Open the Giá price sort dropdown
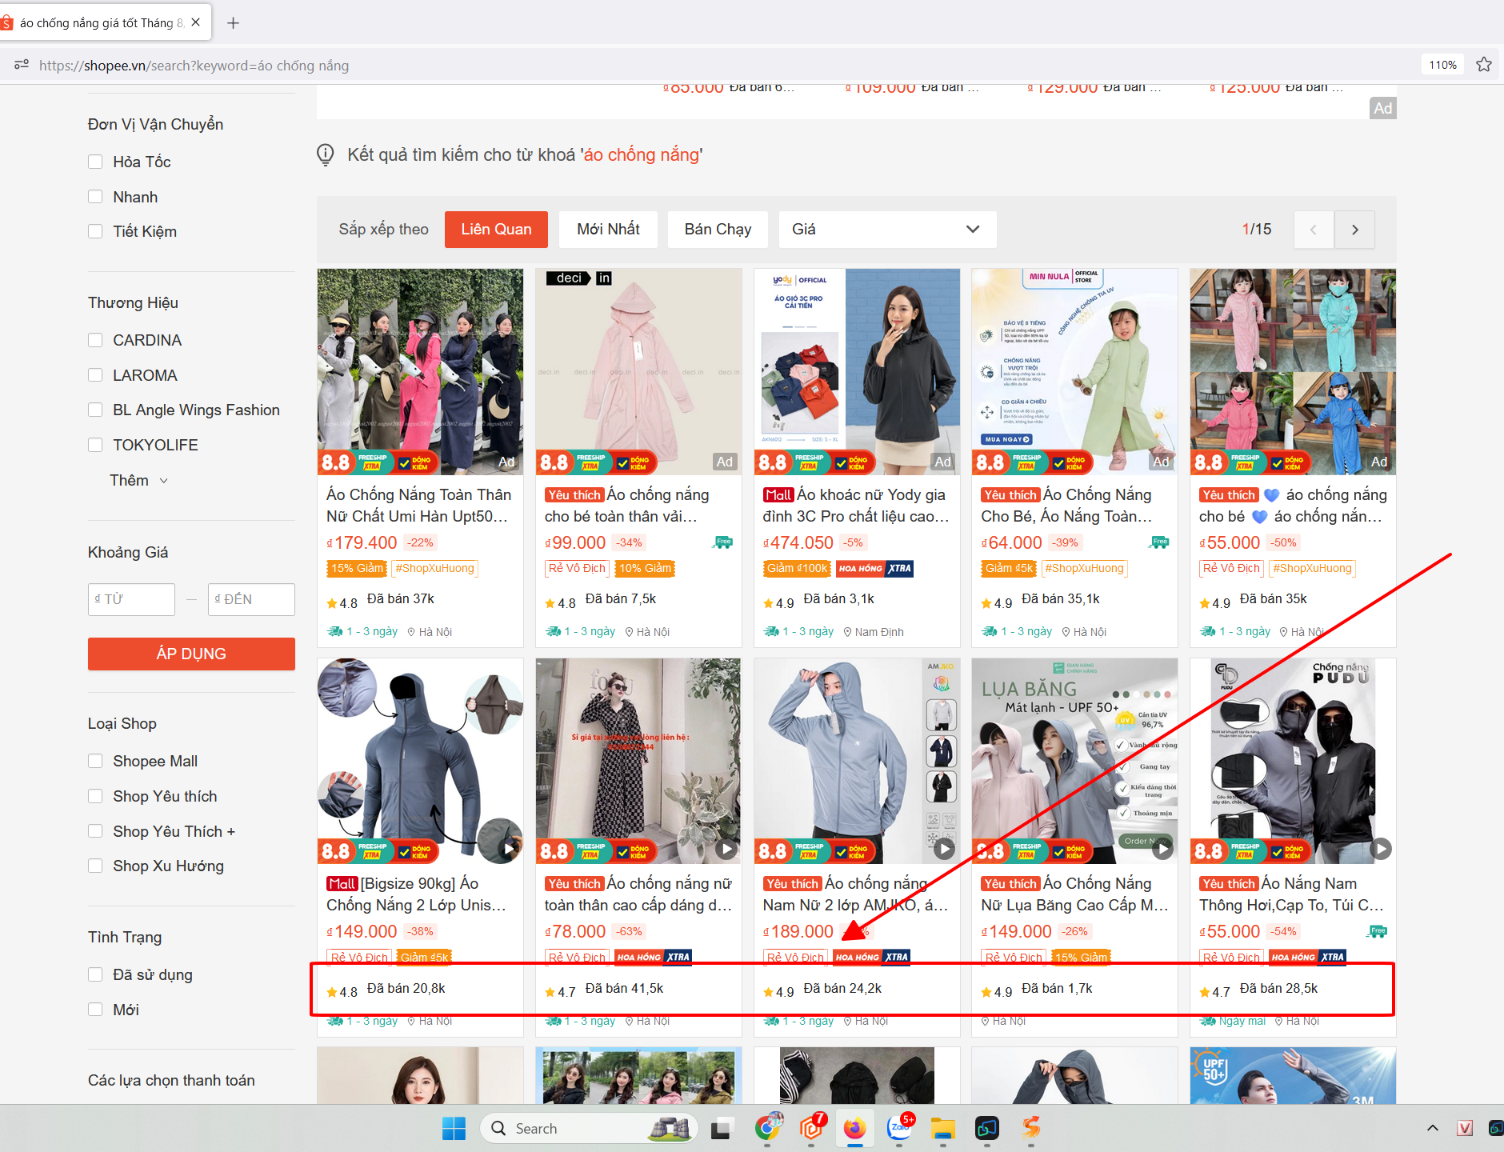Viewport: 1504px width, 1152px height. [887, 230]
